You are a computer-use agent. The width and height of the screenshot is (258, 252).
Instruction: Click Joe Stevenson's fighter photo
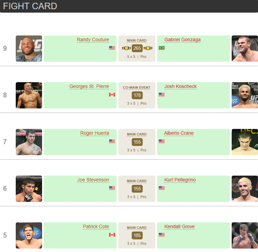pyautogui.click(x=29, y=189)
